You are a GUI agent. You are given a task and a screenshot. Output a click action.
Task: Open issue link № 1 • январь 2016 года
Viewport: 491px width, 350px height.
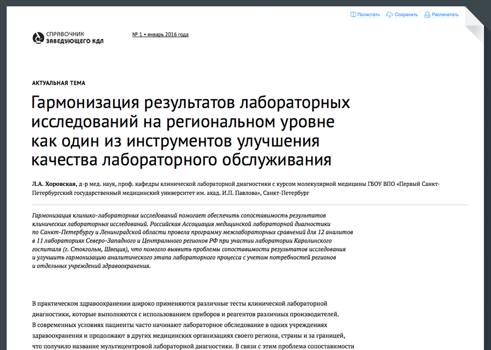coord(160,34)
